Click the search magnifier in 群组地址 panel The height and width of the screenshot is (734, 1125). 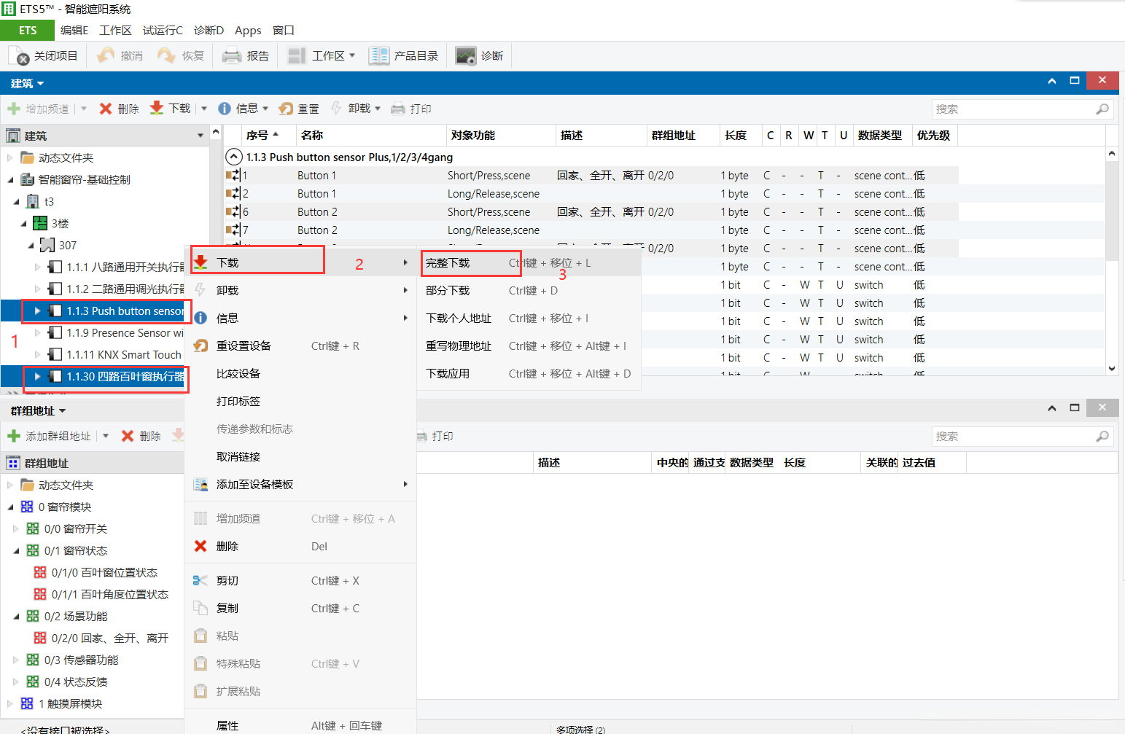[1102, 437]
